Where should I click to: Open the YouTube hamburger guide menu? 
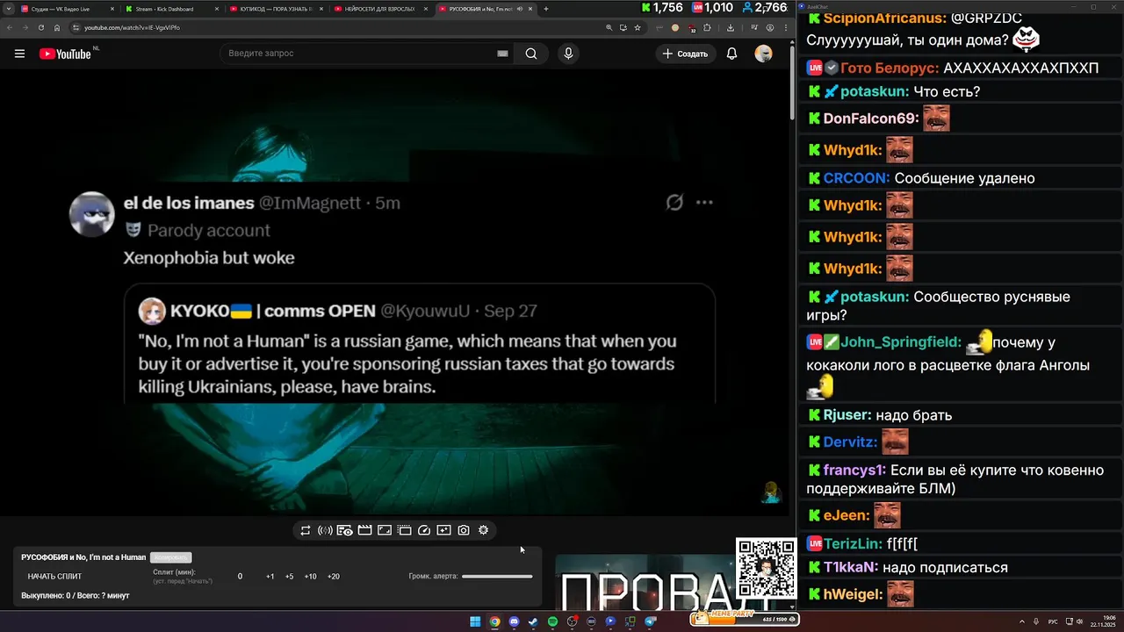pyautogui.click(x=19, y=54)
